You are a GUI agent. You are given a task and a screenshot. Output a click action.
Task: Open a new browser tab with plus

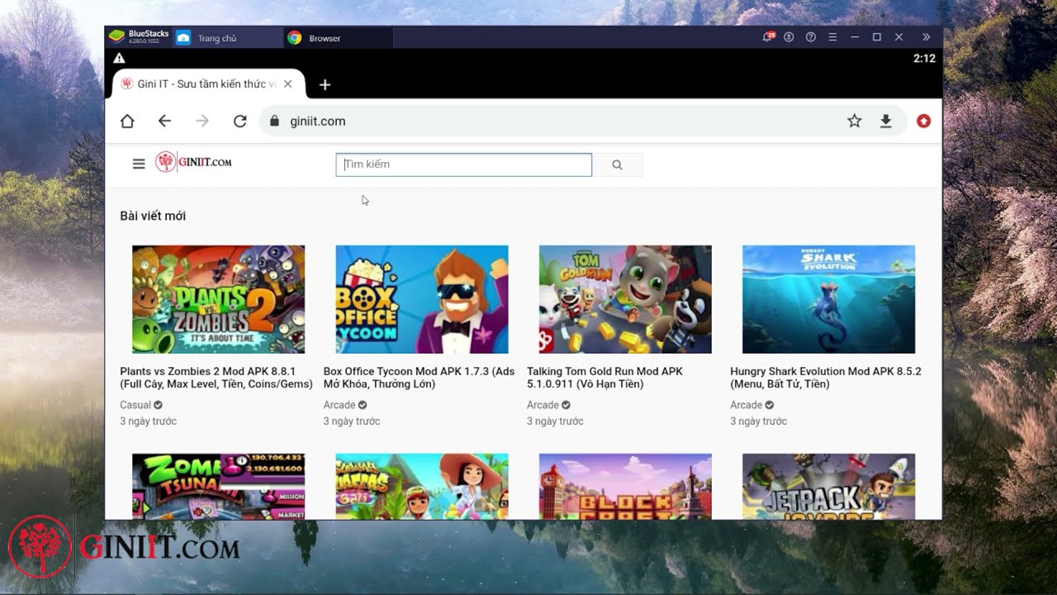[x=325, y=84]
